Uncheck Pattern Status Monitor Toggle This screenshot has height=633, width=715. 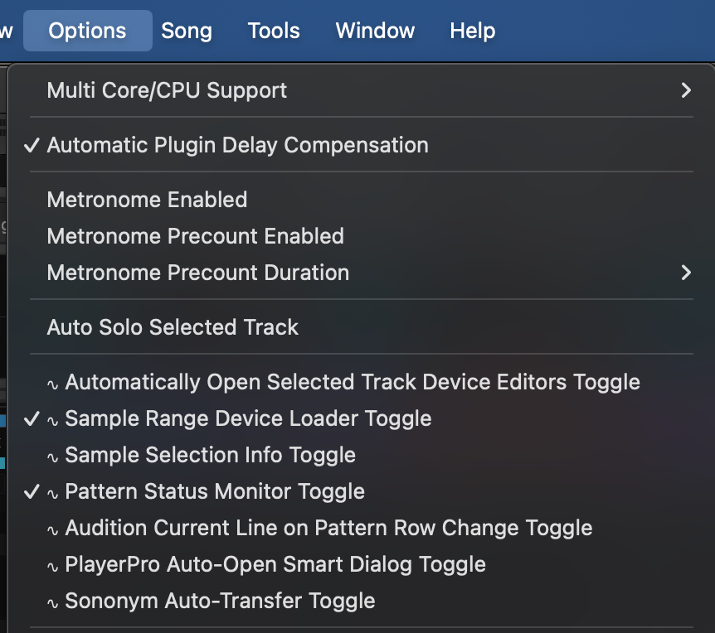tap(215, 491)
